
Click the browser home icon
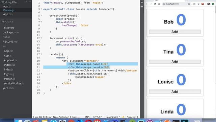coord(159,4)
